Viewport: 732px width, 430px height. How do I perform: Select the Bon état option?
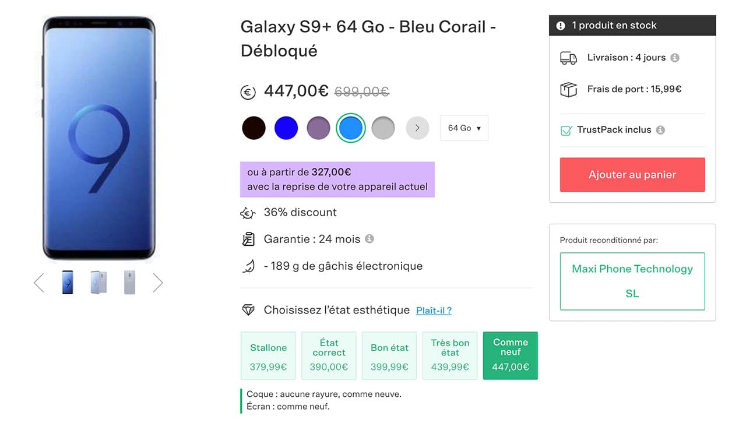pos(389,355)
